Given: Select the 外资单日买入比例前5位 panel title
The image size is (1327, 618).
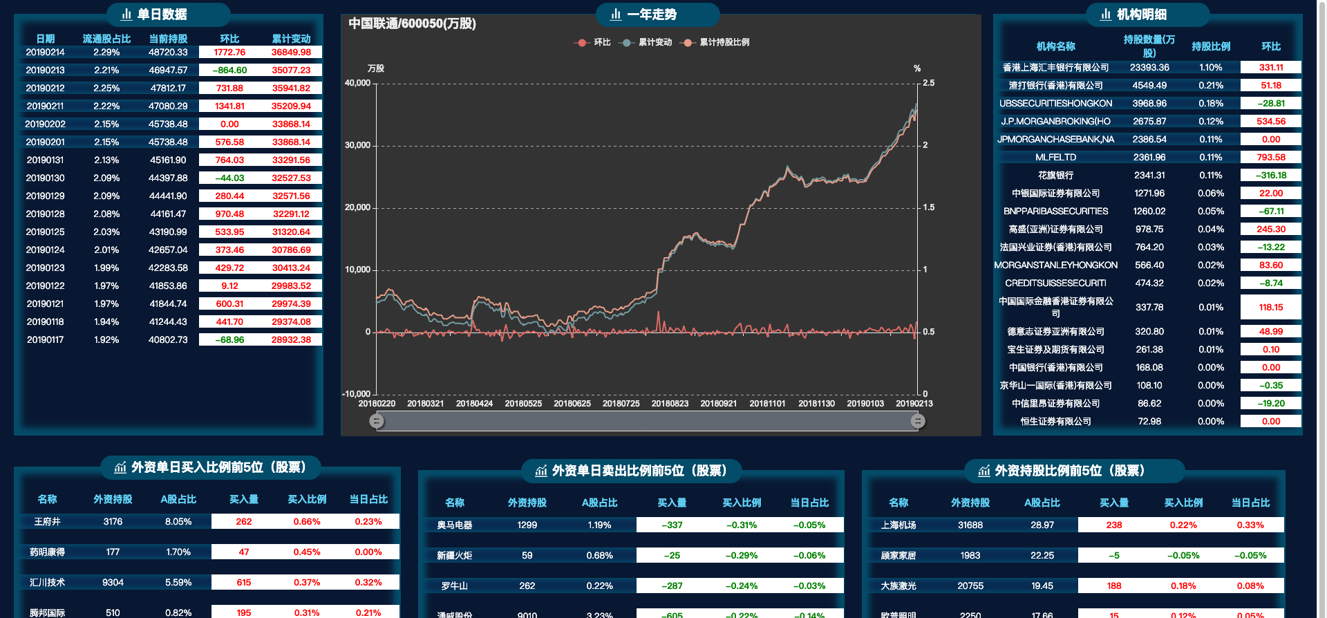Looking at the screenshot, I should [x=219, y=467].
